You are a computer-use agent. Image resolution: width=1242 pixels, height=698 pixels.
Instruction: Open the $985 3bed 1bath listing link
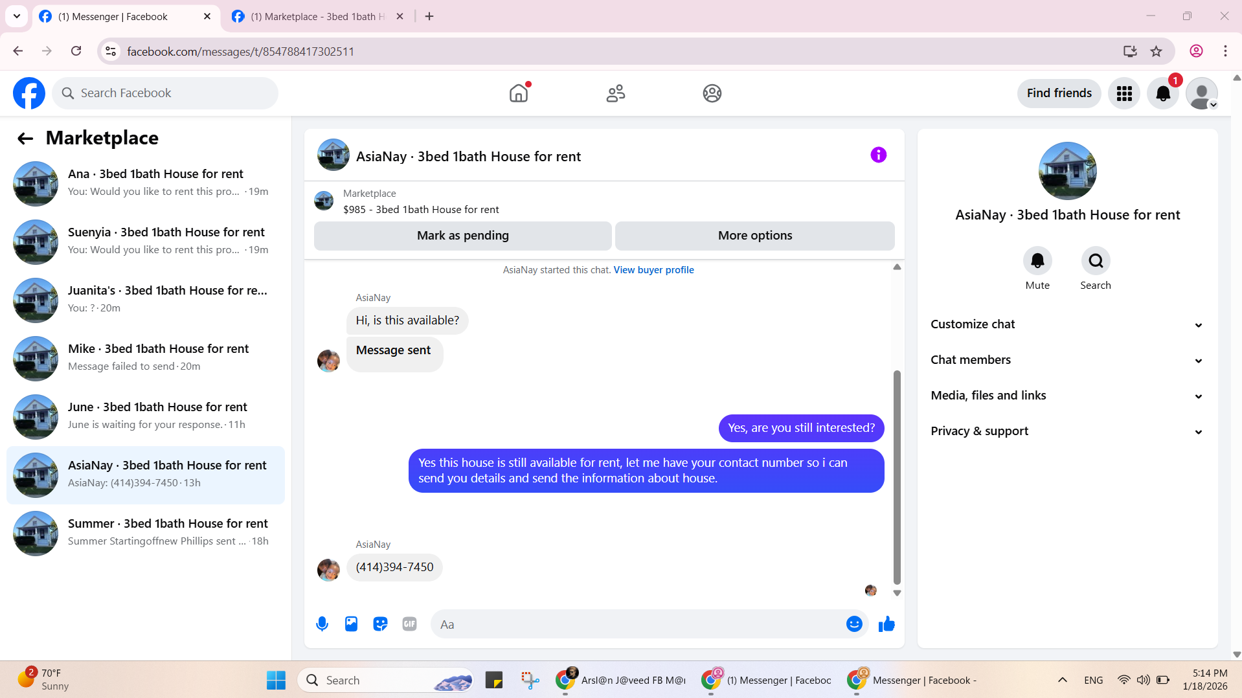point(421,210)
